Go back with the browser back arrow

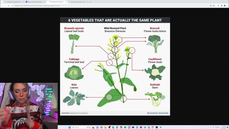pos(2,6)
